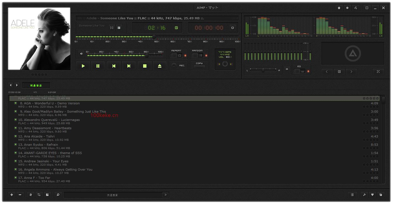The height and width of the screenshot is (204, 393).
Task: Skip to the previous track
Action: tap(114, 66)
